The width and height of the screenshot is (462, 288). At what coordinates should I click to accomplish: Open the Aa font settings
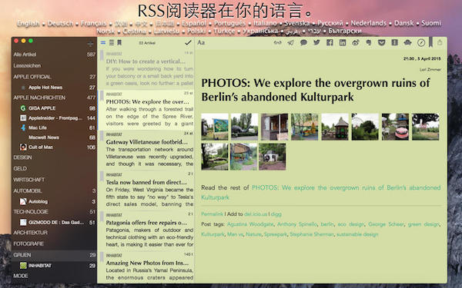[x=201, y=42]
